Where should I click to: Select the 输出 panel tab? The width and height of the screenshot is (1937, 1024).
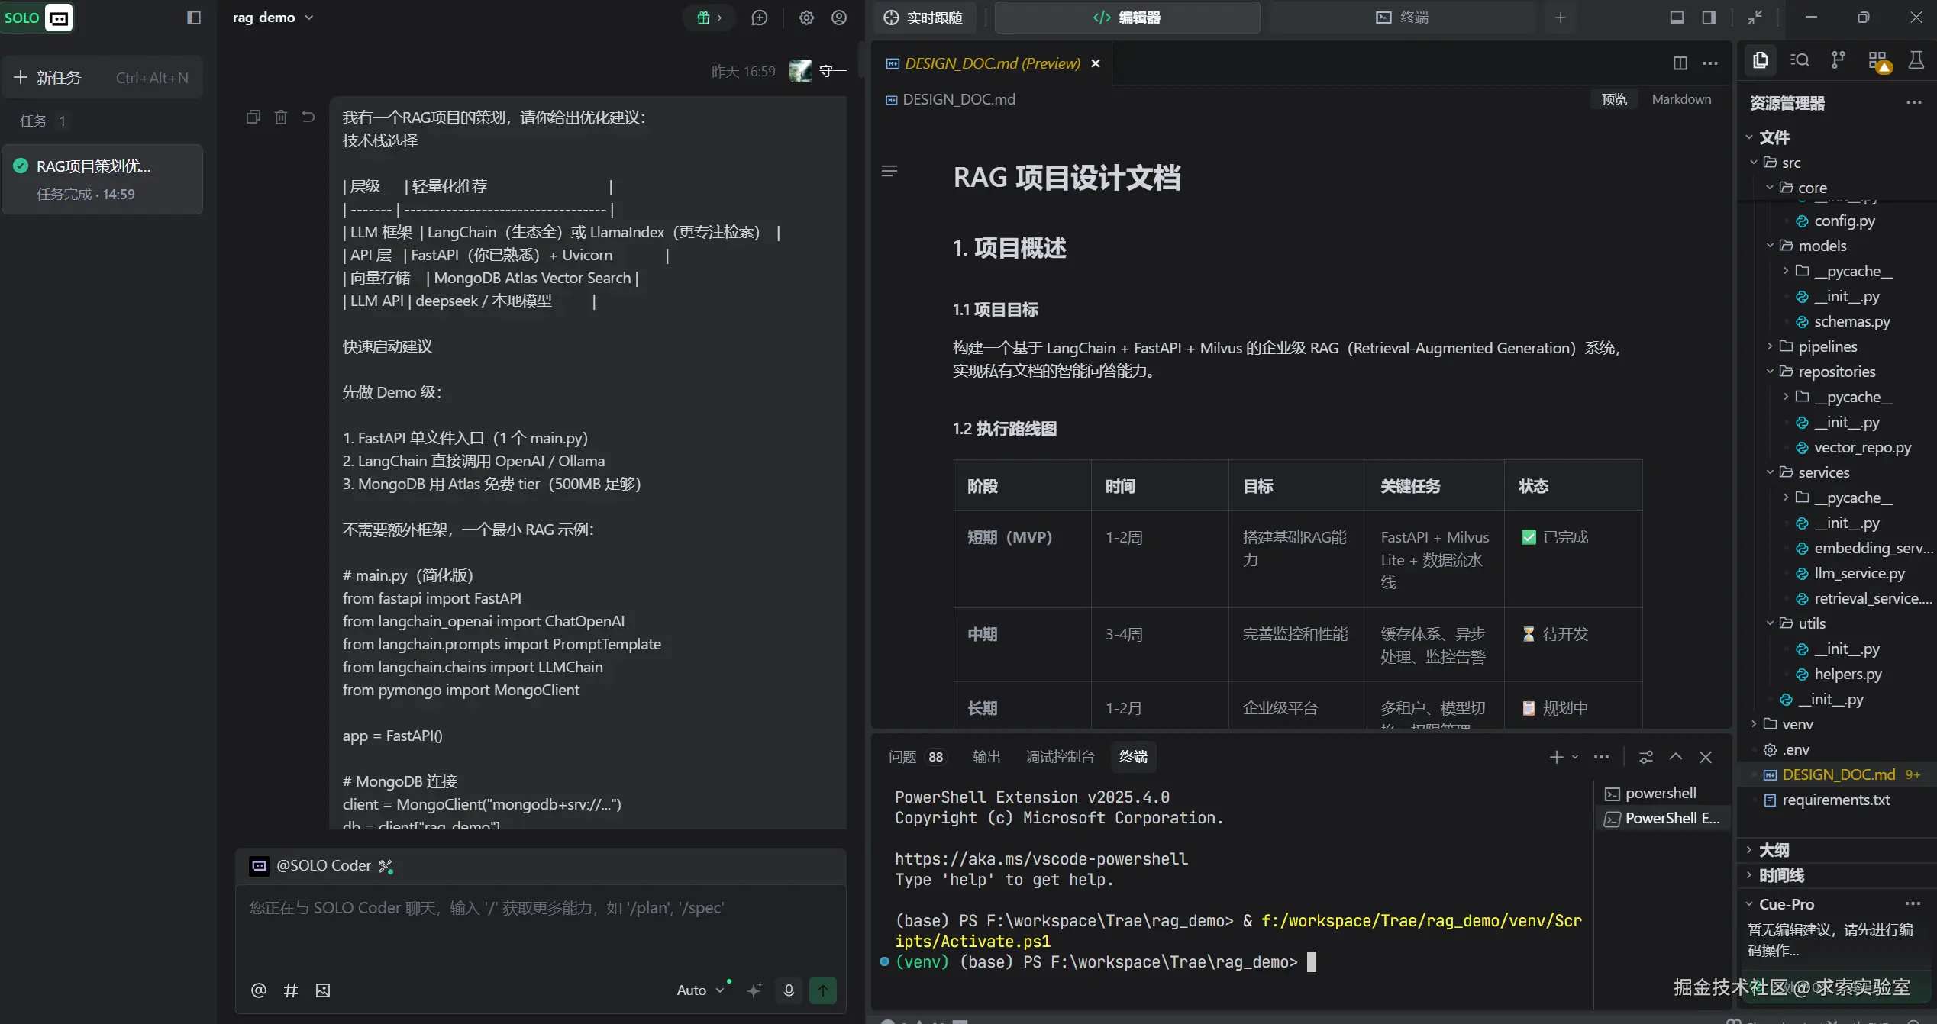tap(986, 756)
